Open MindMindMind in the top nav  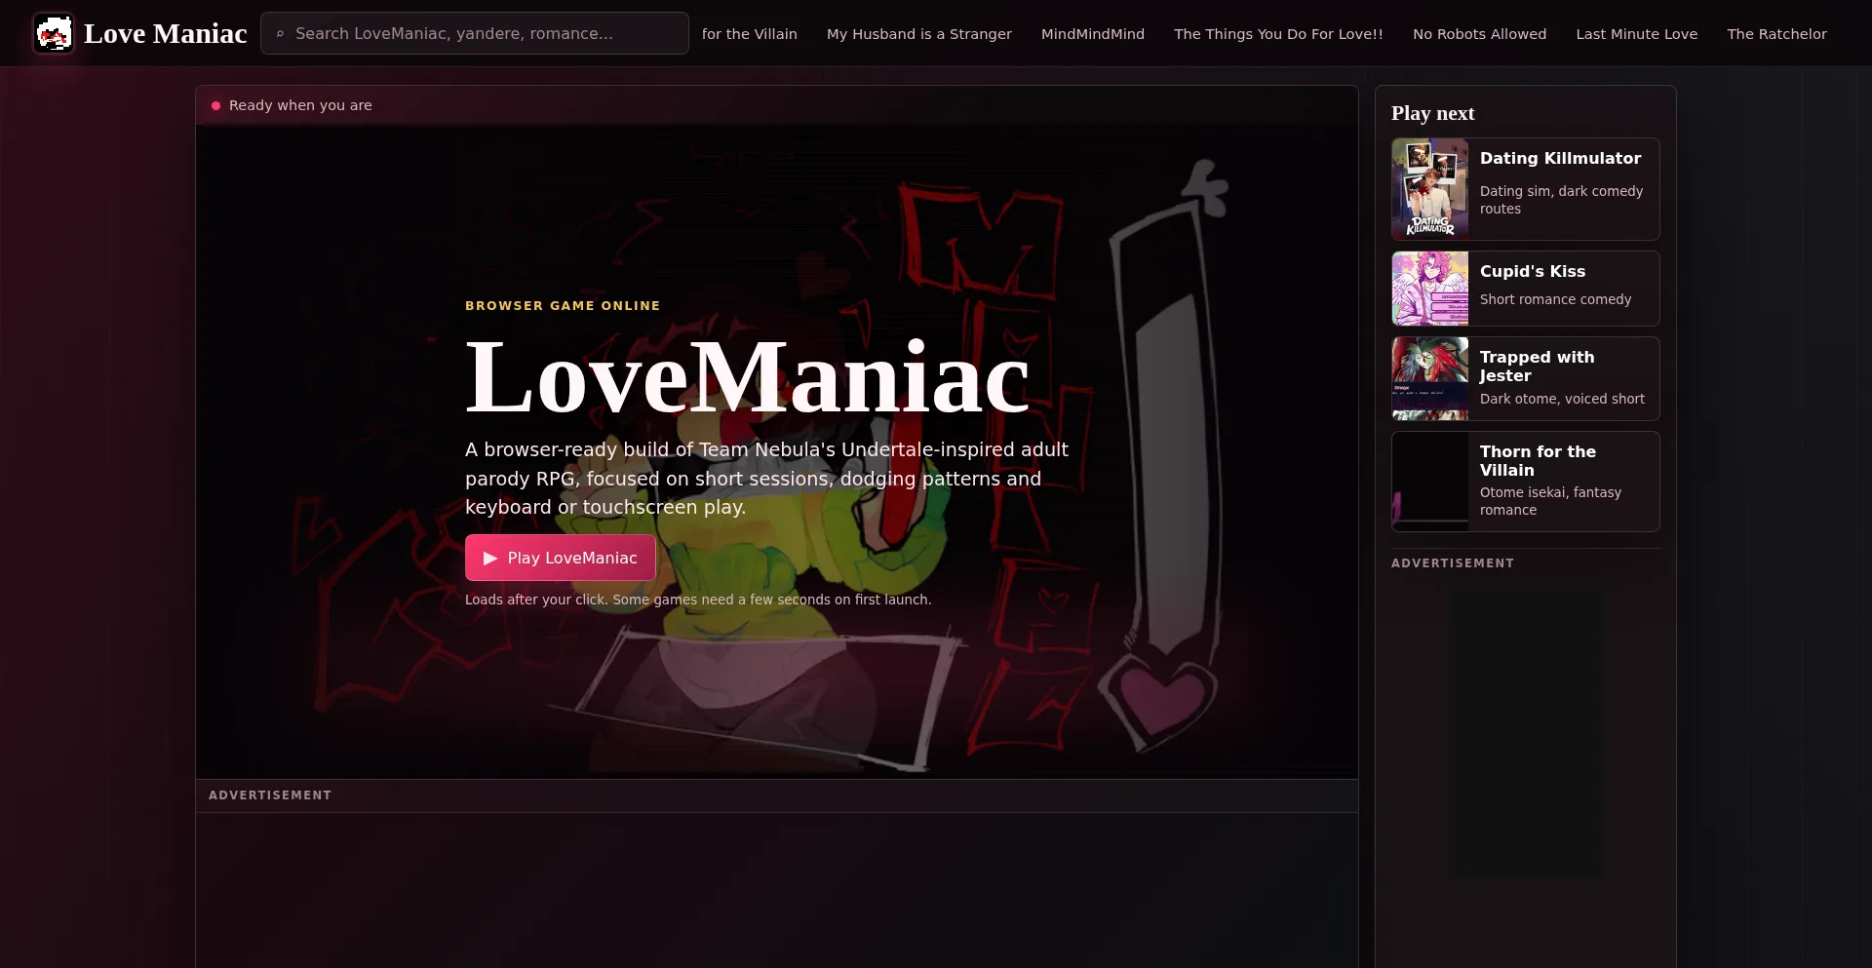click(1092, 34)
